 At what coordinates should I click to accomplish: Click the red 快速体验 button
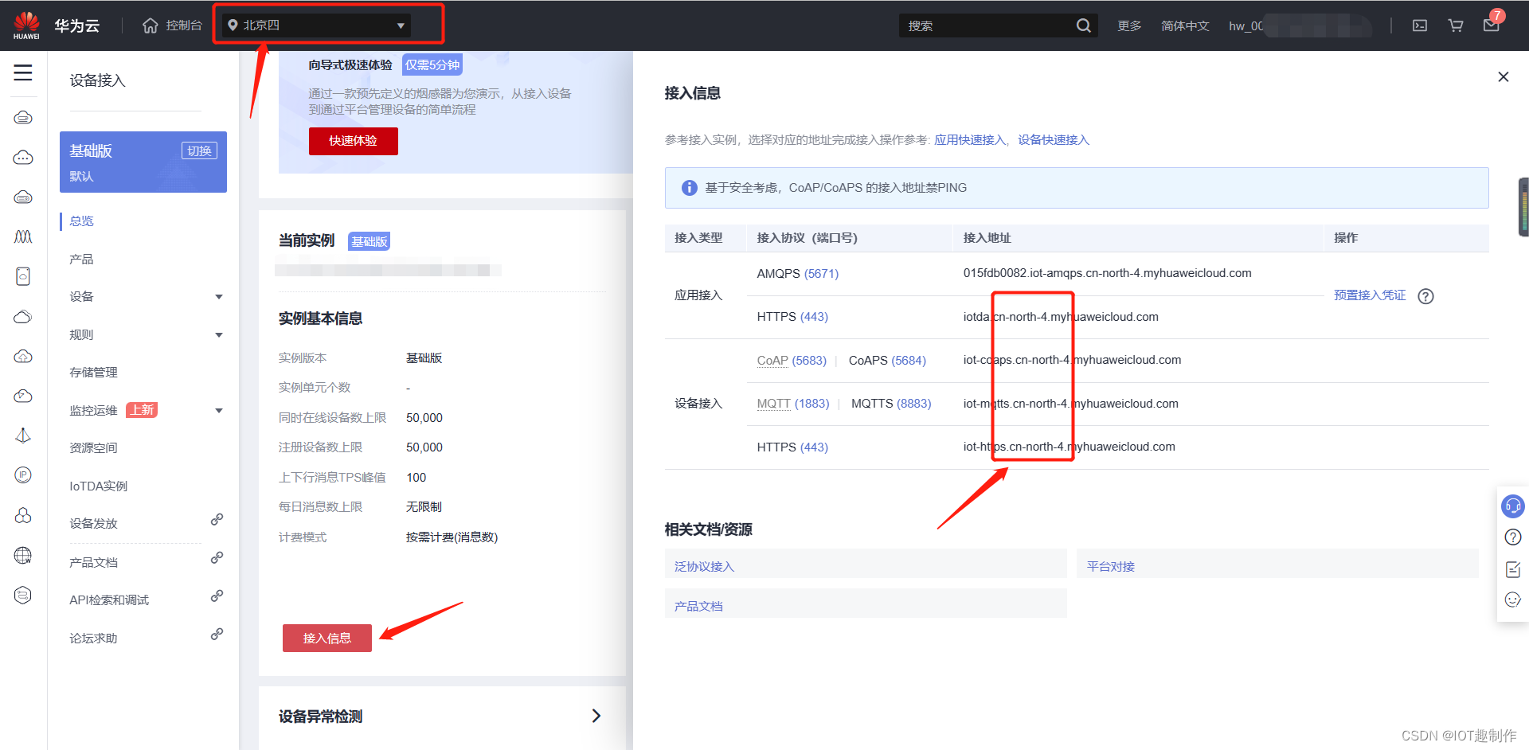[x=354, y=141]
